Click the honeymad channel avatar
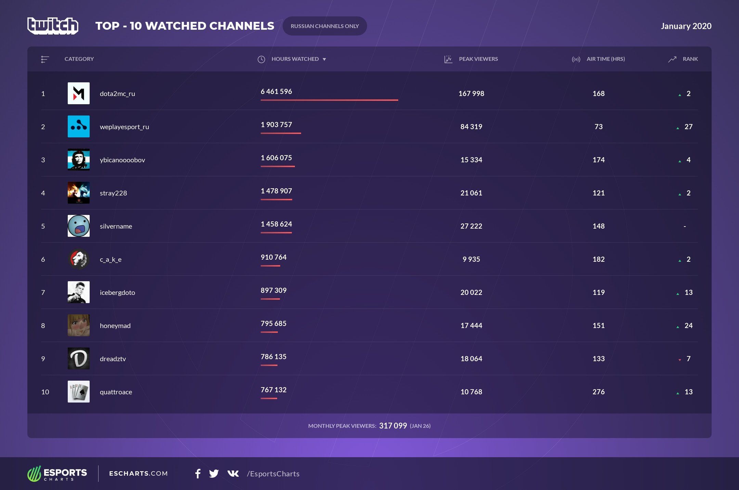Screen dimensions: 739x490 (x=79, y=325)
